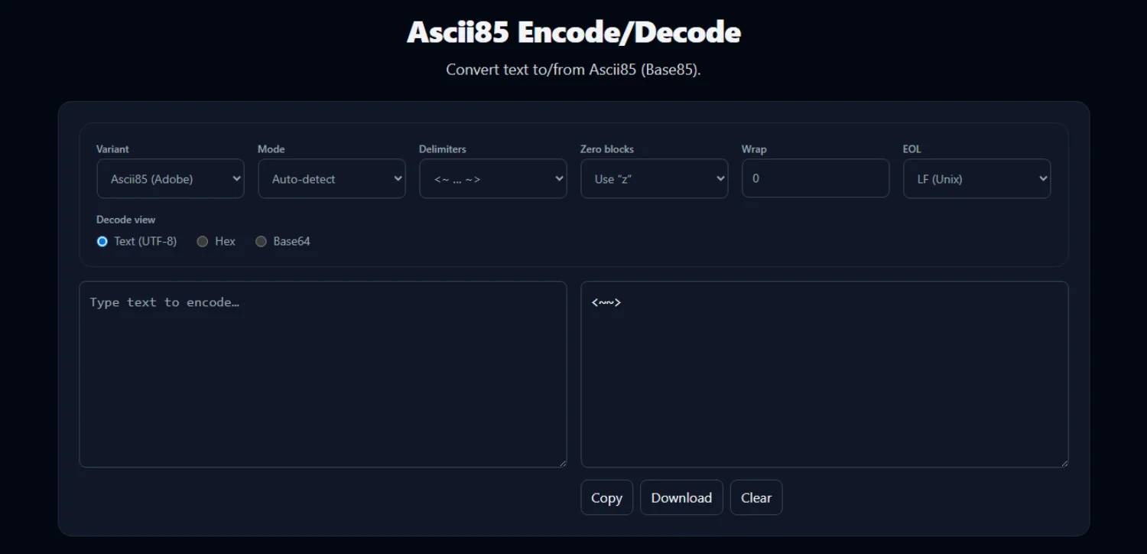Open the Variant dropdown
The width and height of the screenshot is (1147, 554).
pyautogui.click(x=170, y=178)
